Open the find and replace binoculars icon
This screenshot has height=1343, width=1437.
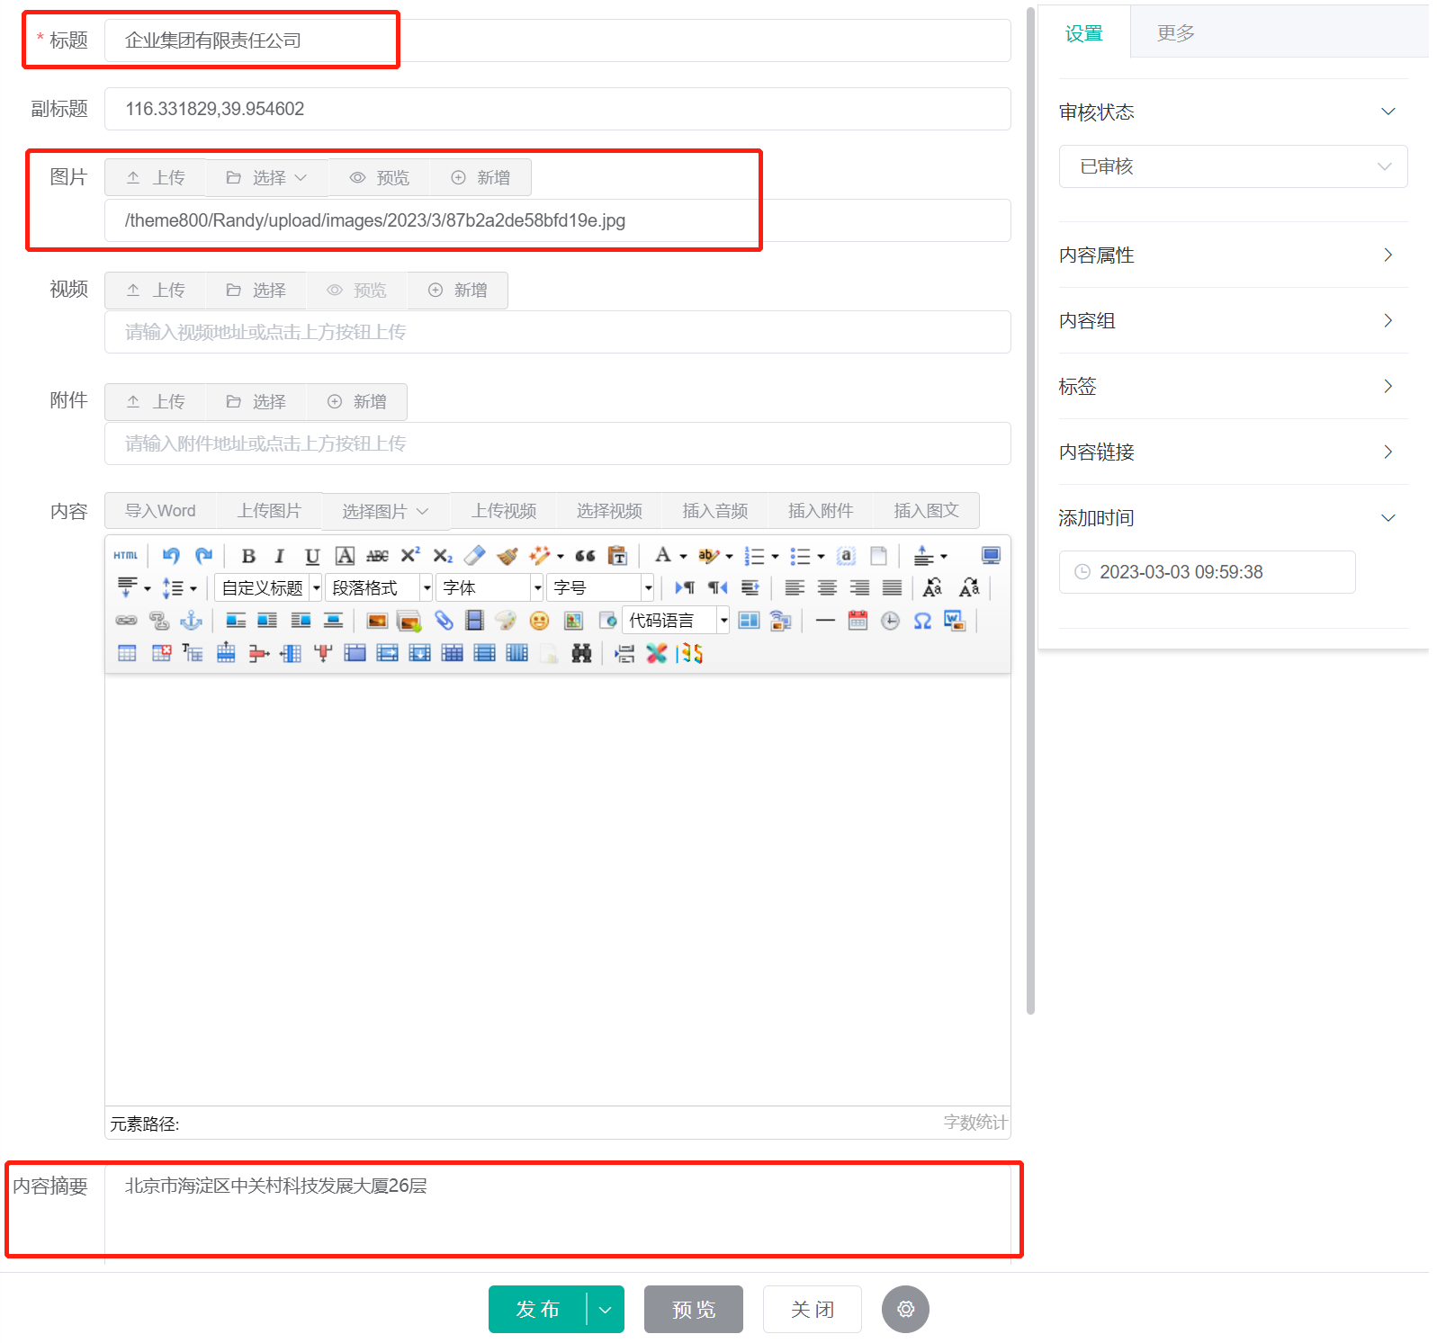tap(581, 654)
